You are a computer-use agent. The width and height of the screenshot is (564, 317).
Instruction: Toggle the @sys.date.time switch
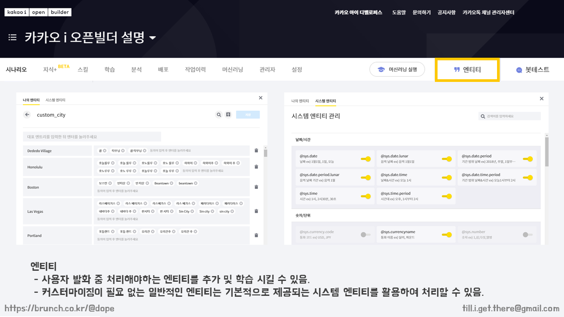(x=447, y=178)
